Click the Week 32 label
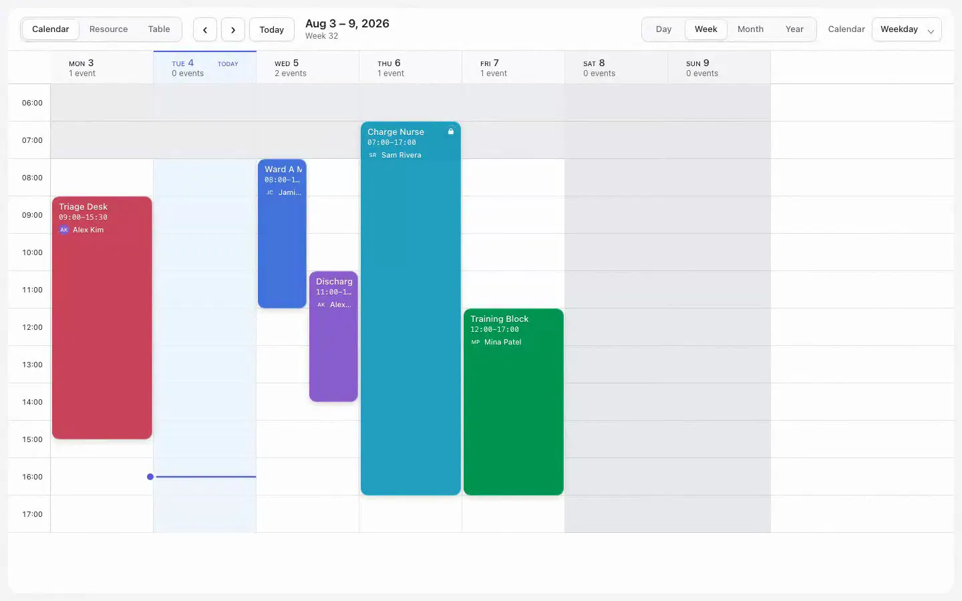962x601 pixels. click(321, 36)
